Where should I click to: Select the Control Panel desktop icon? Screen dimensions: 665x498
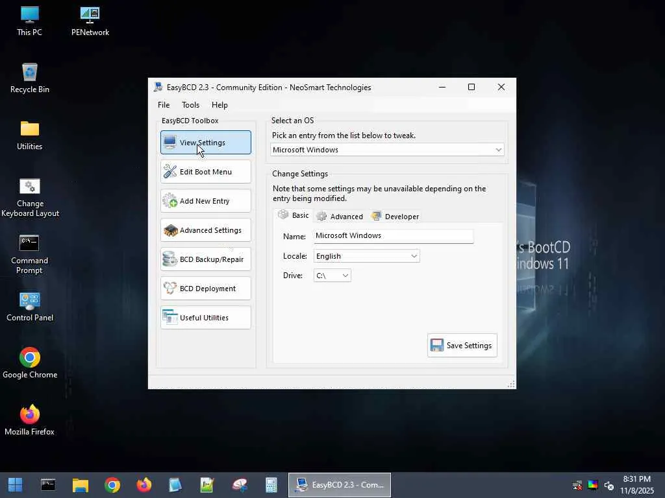coord(30,307)
